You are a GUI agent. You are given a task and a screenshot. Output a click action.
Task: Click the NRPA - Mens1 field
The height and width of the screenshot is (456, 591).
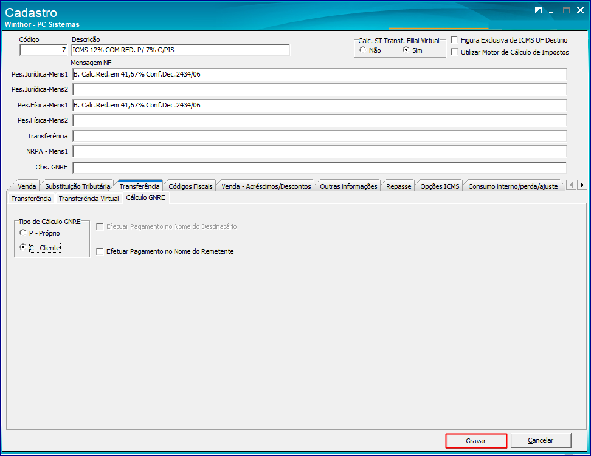click(x=319, y=151)
